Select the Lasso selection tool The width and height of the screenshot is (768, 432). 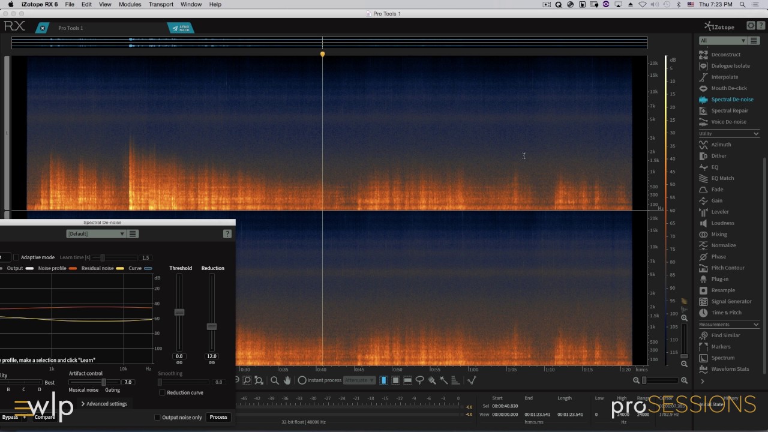coord(419,380)
